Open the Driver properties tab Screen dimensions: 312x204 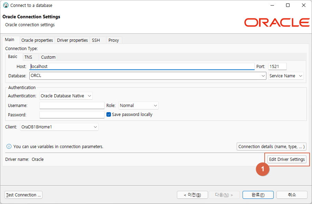click(72, 40)
